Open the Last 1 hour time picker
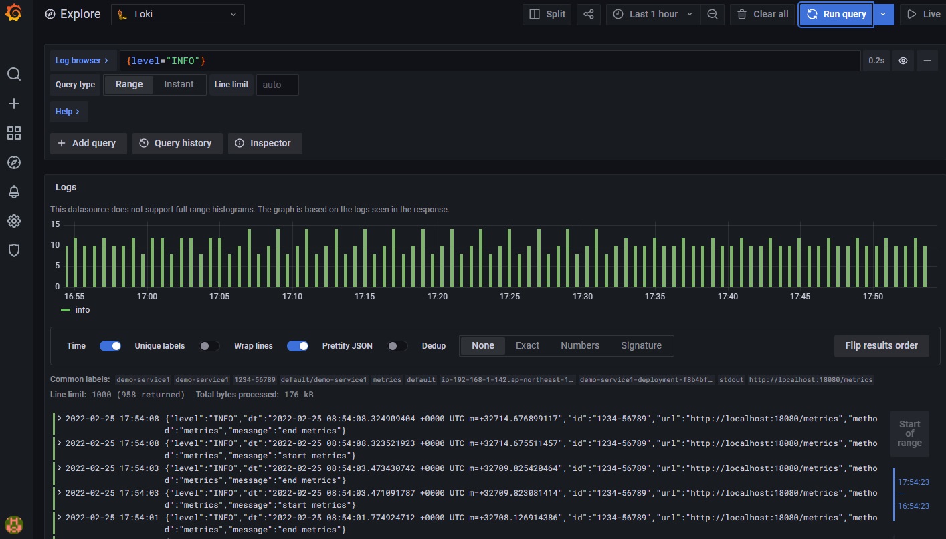Image resolution: width=946 pixels, height=539 pixels. click(654, 14)
